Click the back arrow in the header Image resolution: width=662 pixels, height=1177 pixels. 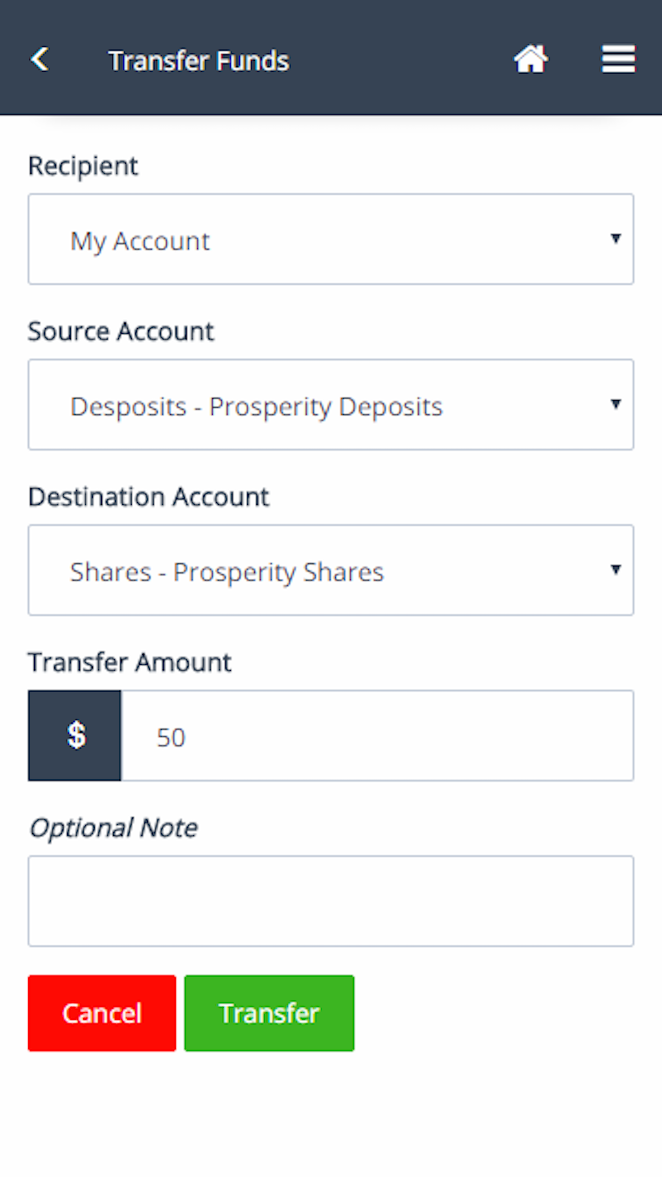click(39, 60)
